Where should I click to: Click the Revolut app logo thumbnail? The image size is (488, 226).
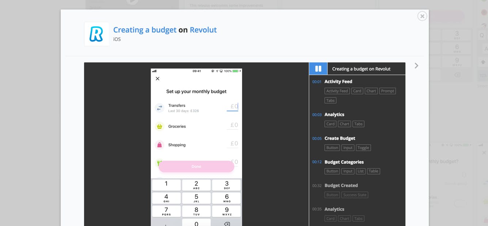coord(97,34)
